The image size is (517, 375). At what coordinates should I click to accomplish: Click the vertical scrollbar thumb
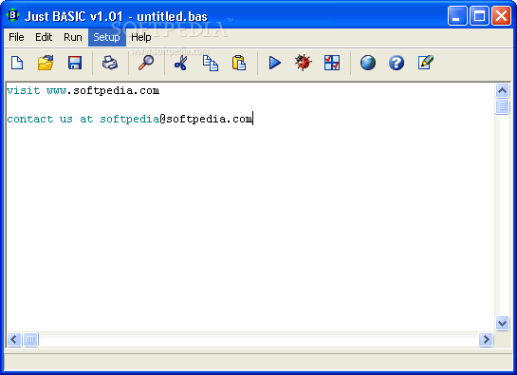(x=502, y=106)
